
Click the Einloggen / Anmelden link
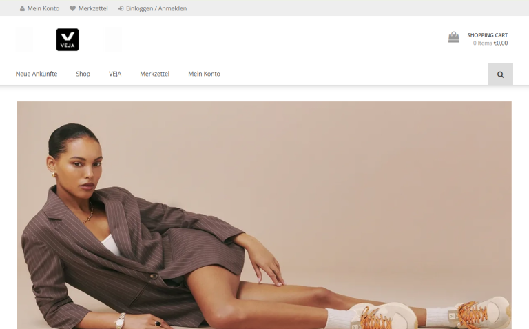156,8
